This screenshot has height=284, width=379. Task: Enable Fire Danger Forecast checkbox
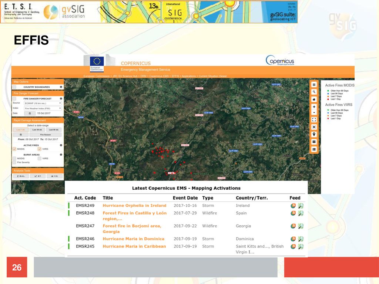point(14,98)
